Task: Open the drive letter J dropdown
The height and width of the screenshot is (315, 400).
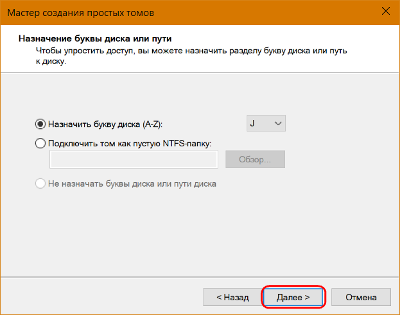Action: 266,123
